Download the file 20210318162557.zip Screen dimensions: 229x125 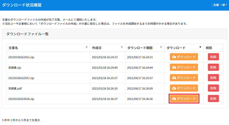click(x=184, y=78)
